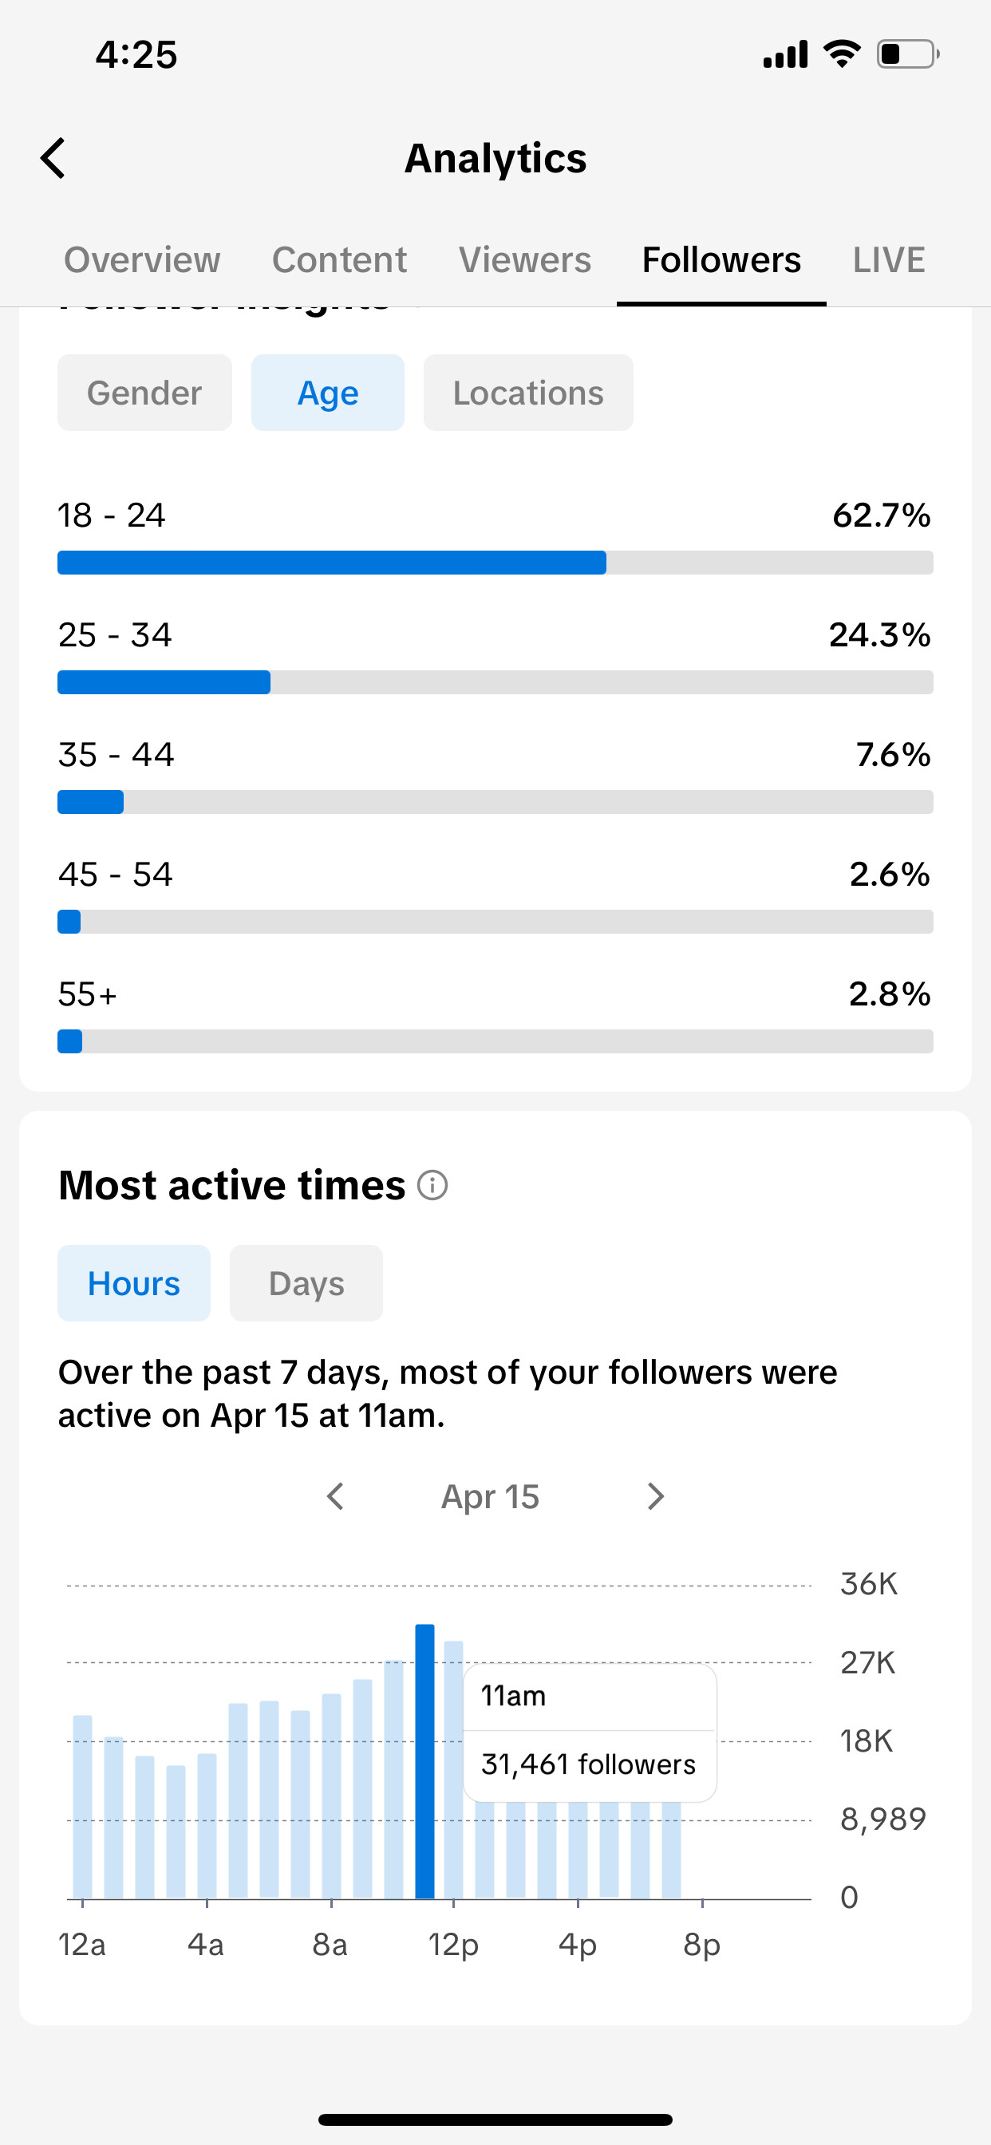The height and width of the screenshot is (2145, 991).
Task: Tap the highlighted 11am chart bar
Action: tap(424, 1761)
